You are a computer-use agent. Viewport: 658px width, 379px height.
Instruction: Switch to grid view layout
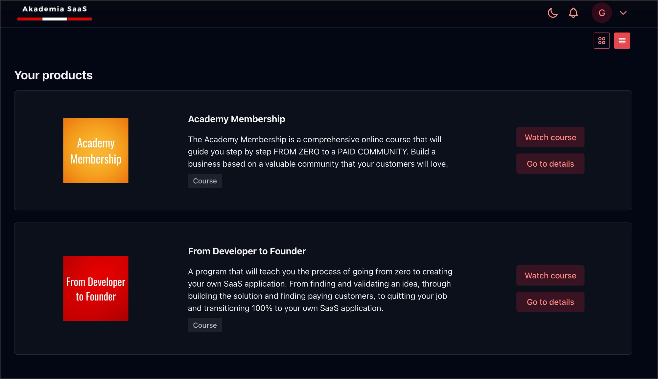601,41
